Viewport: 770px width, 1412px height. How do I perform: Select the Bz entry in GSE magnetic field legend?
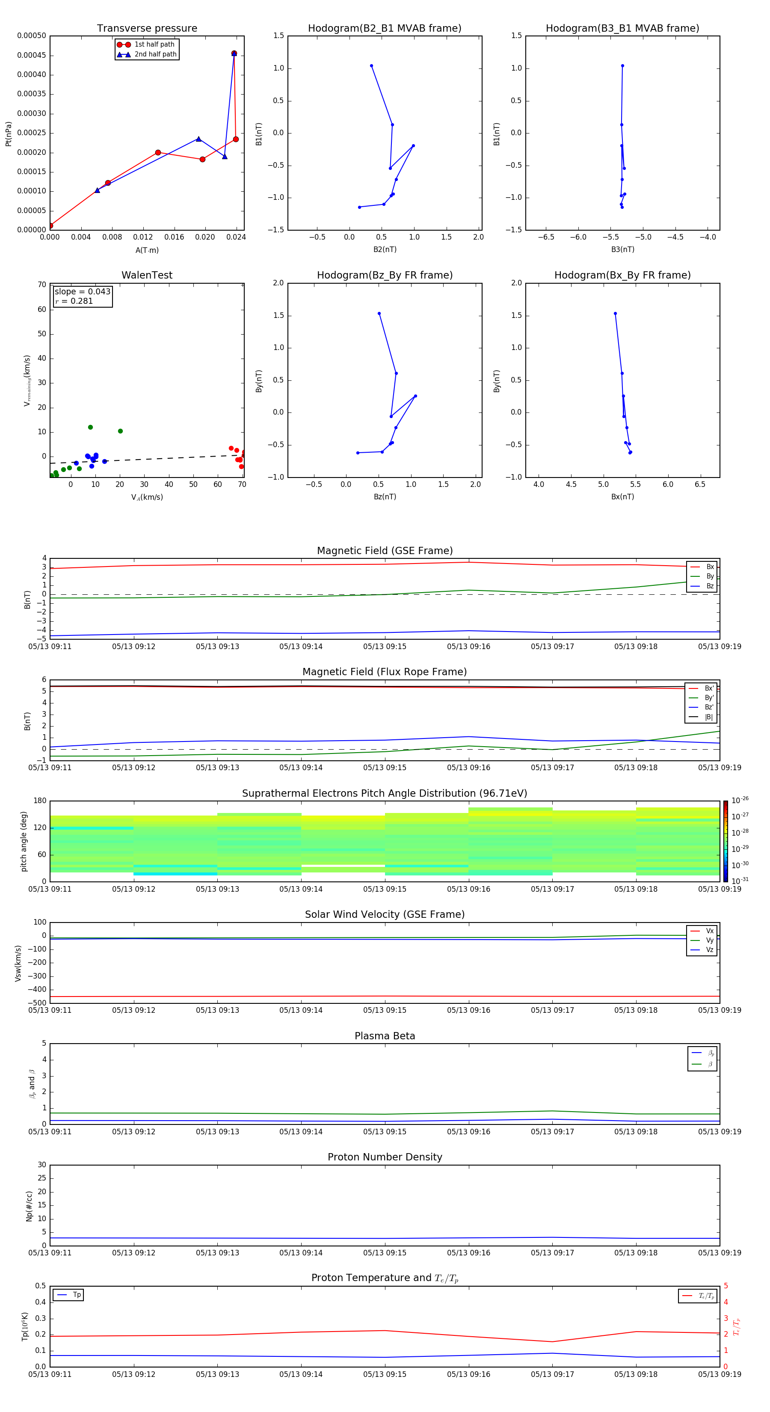click(x=702, y=586)
